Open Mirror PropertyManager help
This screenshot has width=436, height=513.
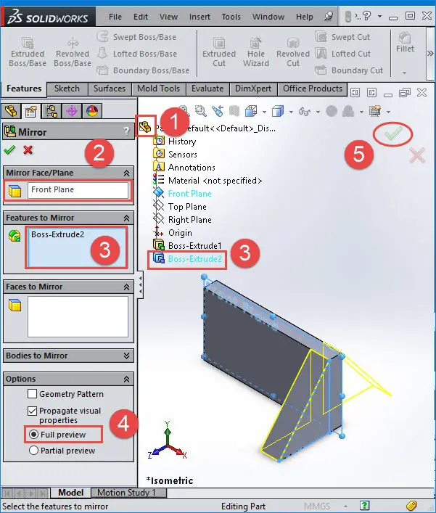pos(126,131)
